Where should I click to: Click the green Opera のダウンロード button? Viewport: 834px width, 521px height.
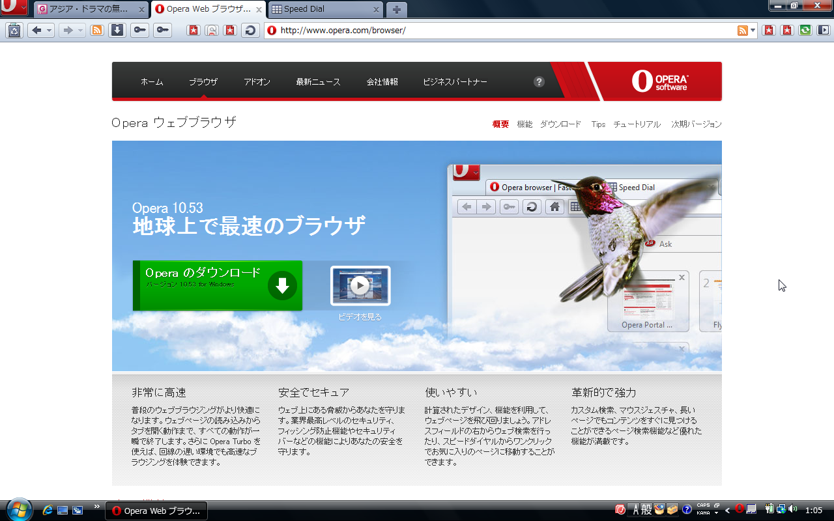pyautogui.click(x=218, y=285)
